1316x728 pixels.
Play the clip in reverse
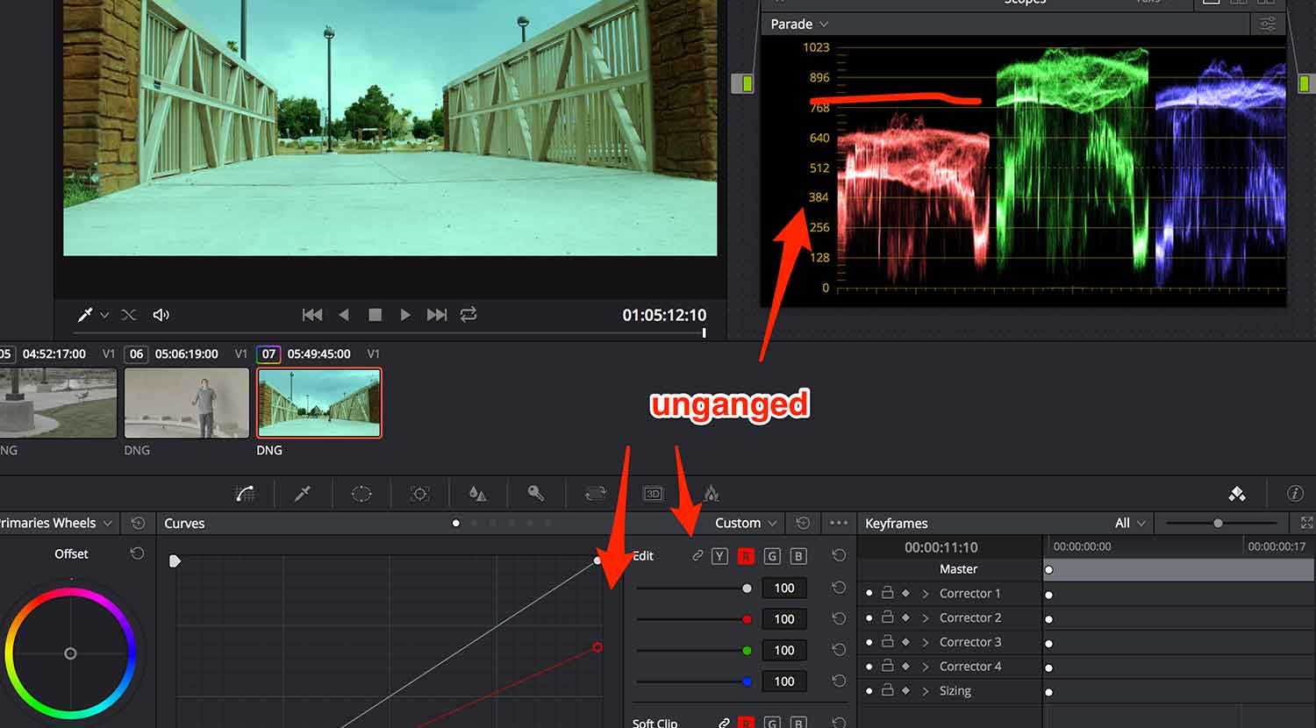click(344, 314)
